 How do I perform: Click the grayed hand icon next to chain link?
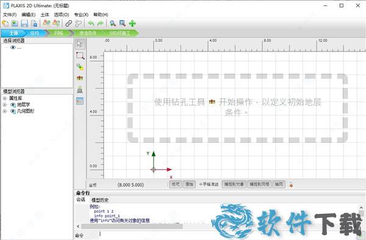pyautogui.click(x=79, y=23)
